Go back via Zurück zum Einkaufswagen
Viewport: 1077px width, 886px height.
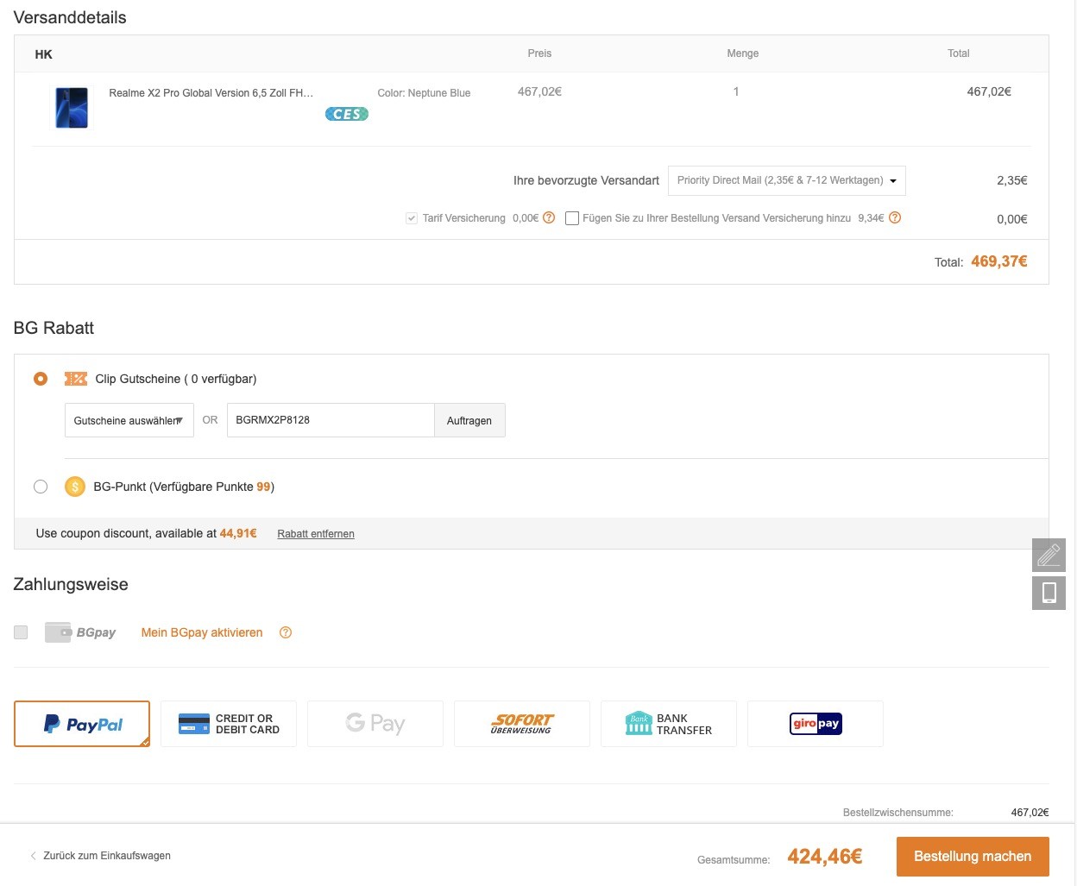tap(100, 856)
